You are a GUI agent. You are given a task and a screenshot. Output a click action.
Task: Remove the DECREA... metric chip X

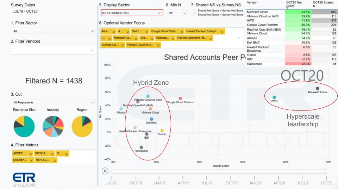click(x=31, y=161)
